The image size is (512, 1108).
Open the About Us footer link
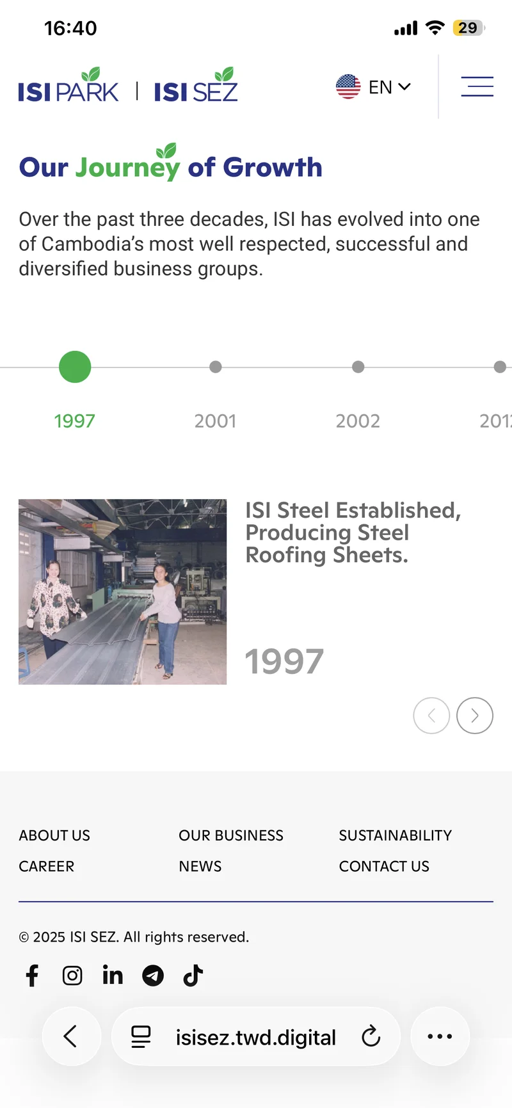(x=54, y=835)
